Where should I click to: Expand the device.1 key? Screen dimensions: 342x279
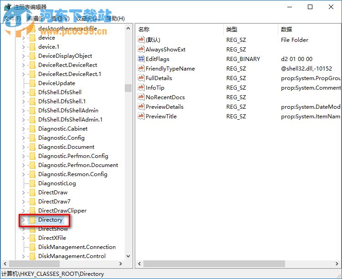(x=23, y=47)
